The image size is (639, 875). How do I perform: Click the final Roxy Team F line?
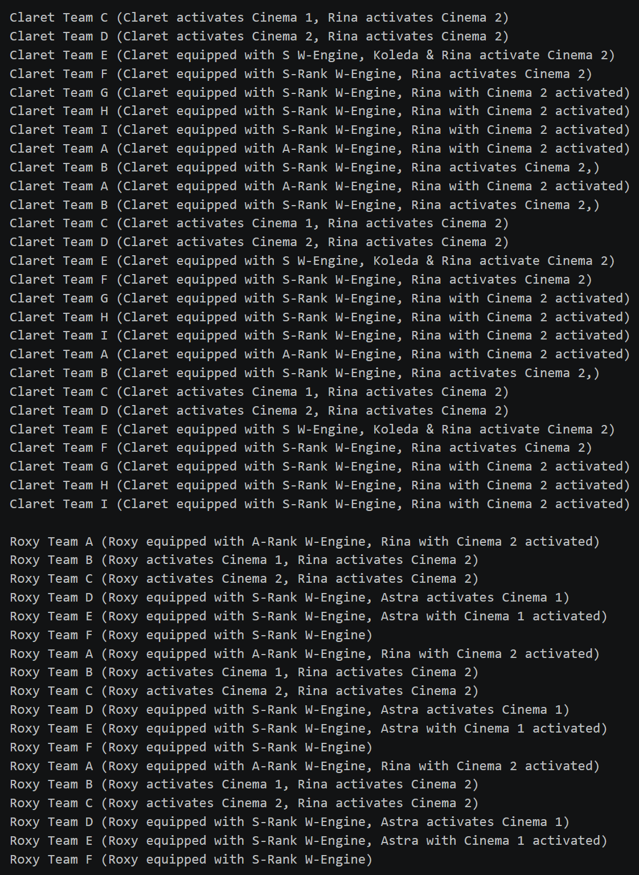point(191,860)
